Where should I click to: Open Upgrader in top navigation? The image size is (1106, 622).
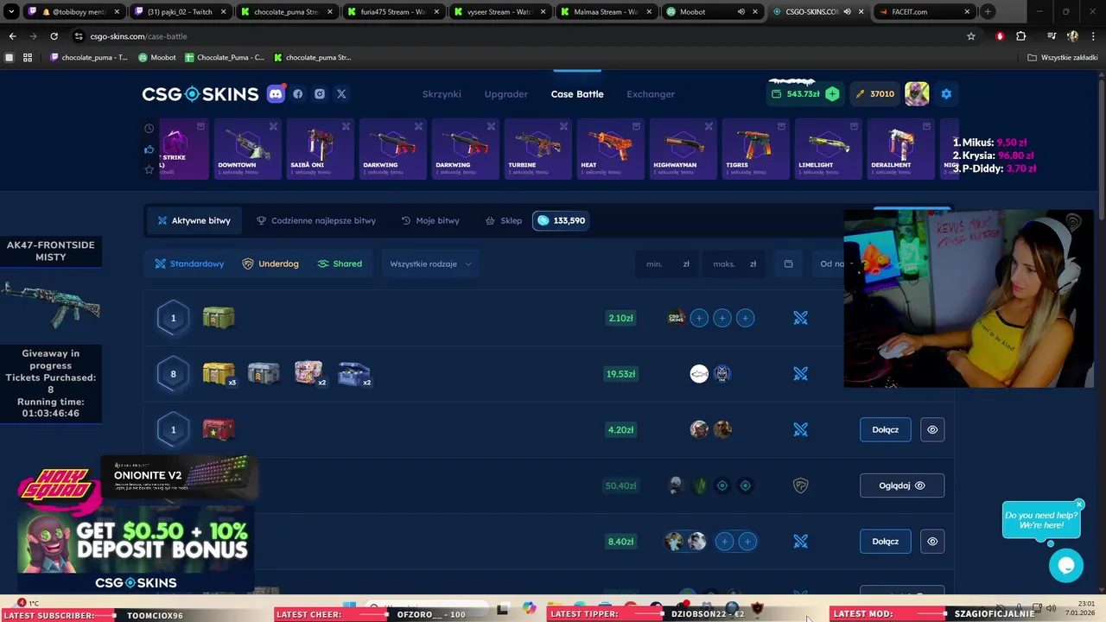point(506,94)
